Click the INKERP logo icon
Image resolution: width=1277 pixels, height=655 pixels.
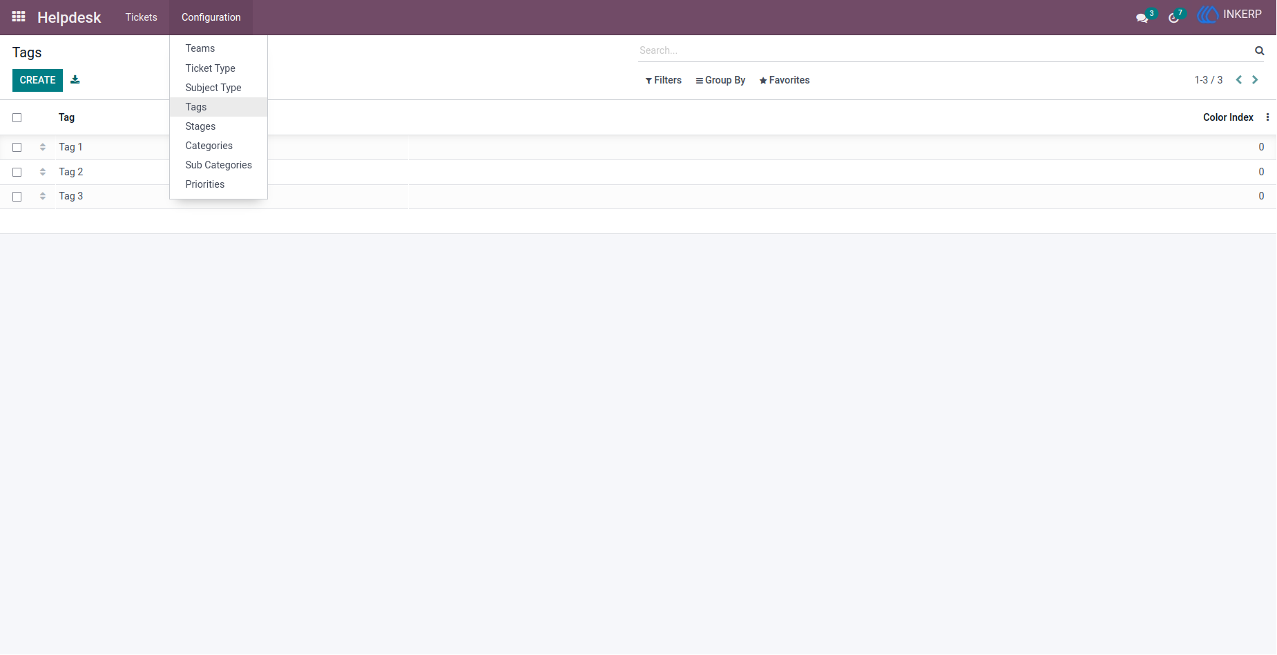[x=1207, y=14]
